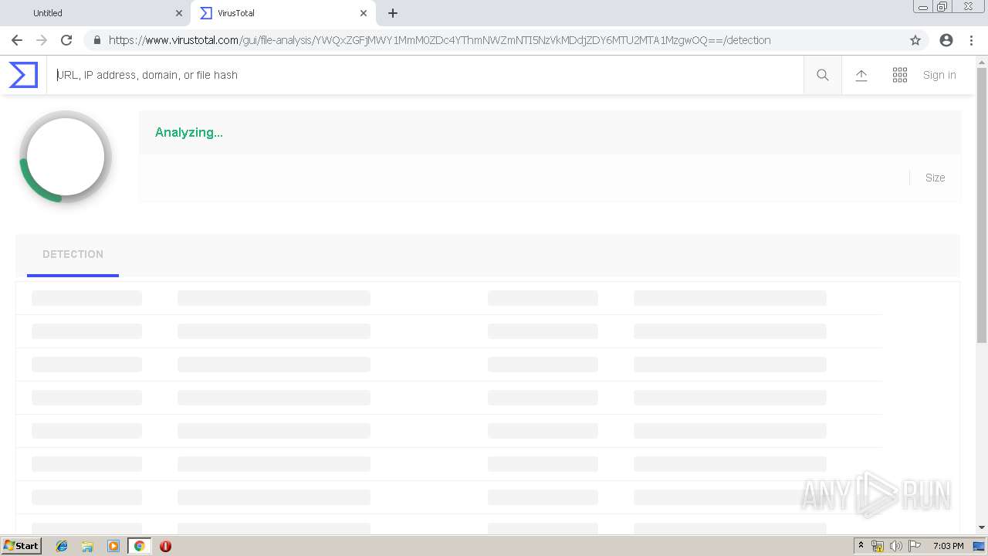Screen dimensions: 988x556
Task: Click the show desktop tray icon
Action: (x=979, y=546)
